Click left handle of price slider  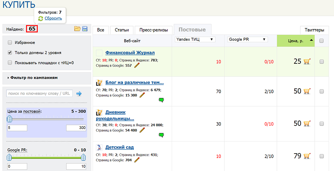pos(10,119)
